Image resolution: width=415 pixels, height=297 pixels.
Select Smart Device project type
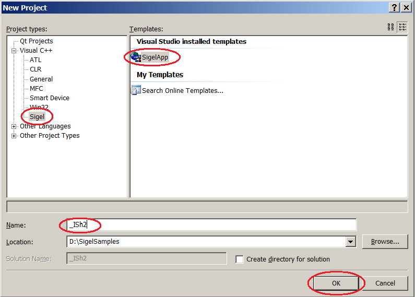(x=49, y=98)
